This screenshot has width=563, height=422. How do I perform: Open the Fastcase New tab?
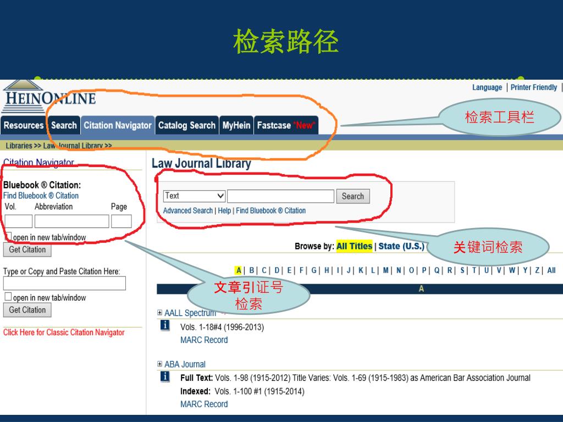(286, 125)
